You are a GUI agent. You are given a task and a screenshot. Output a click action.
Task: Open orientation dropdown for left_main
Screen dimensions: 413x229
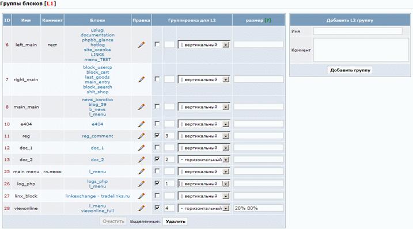click(x=204, y=45)
